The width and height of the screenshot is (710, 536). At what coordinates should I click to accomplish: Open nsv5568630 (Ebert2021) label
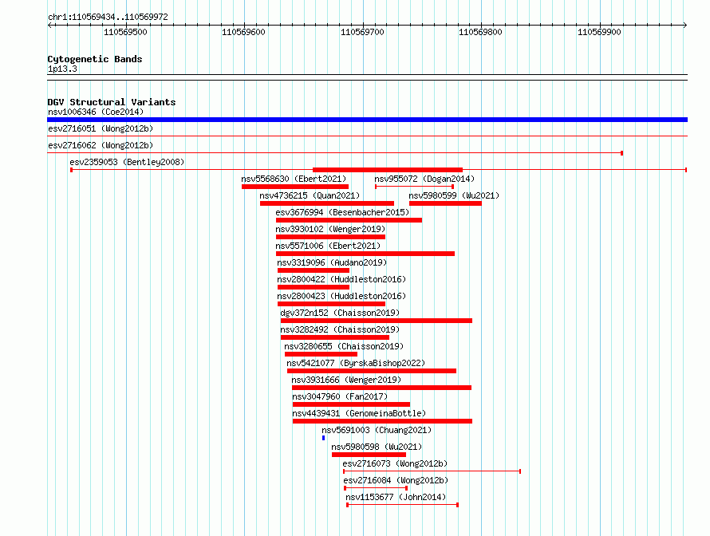[294, 179]
